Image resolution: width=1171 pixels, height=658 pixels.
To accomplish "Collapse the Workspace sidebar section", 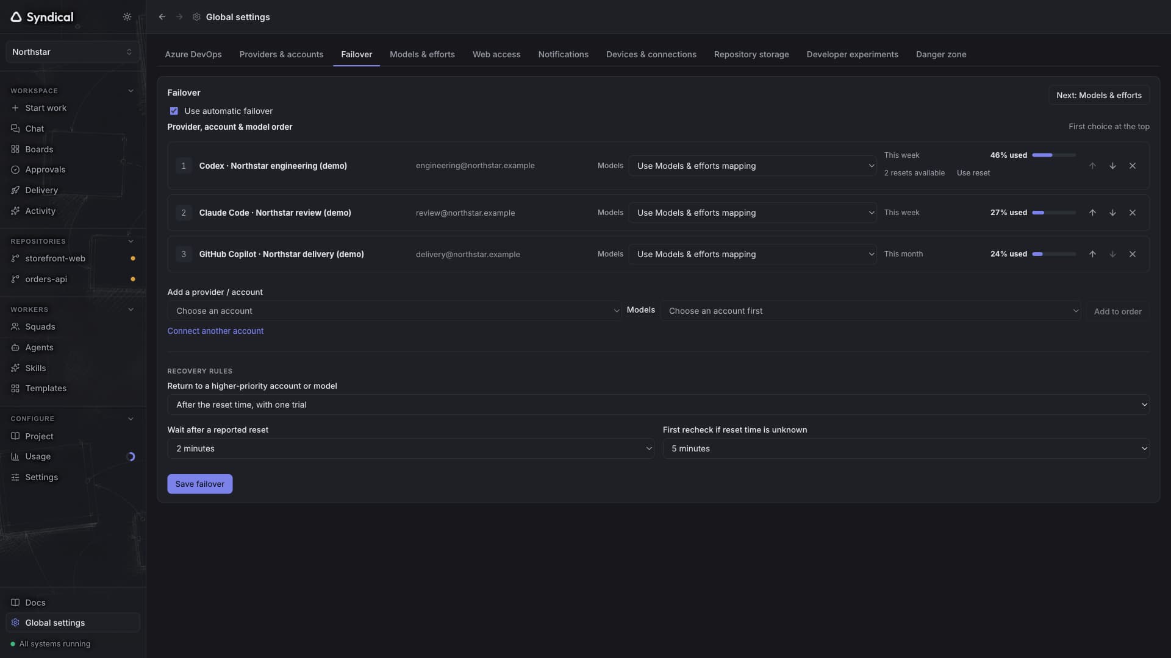I will (131, 91).
